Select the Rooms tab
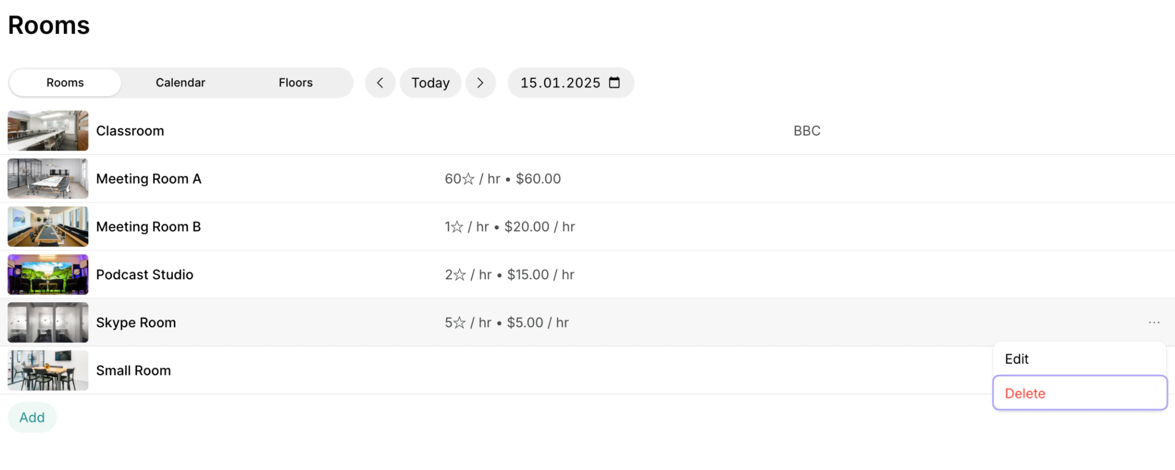This screenshot has width=1175, height=470. [65, 83]
